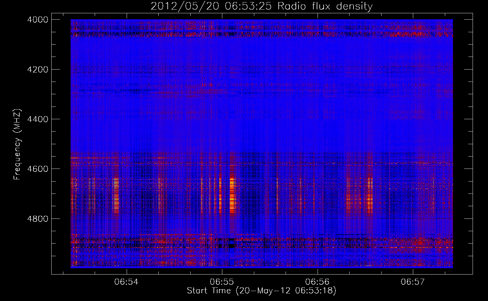This screenshot has width=488, height=301.
Task: Click the 'Start Time (20-May-12 06:53:18)' label
Action: tap(261, 291)
